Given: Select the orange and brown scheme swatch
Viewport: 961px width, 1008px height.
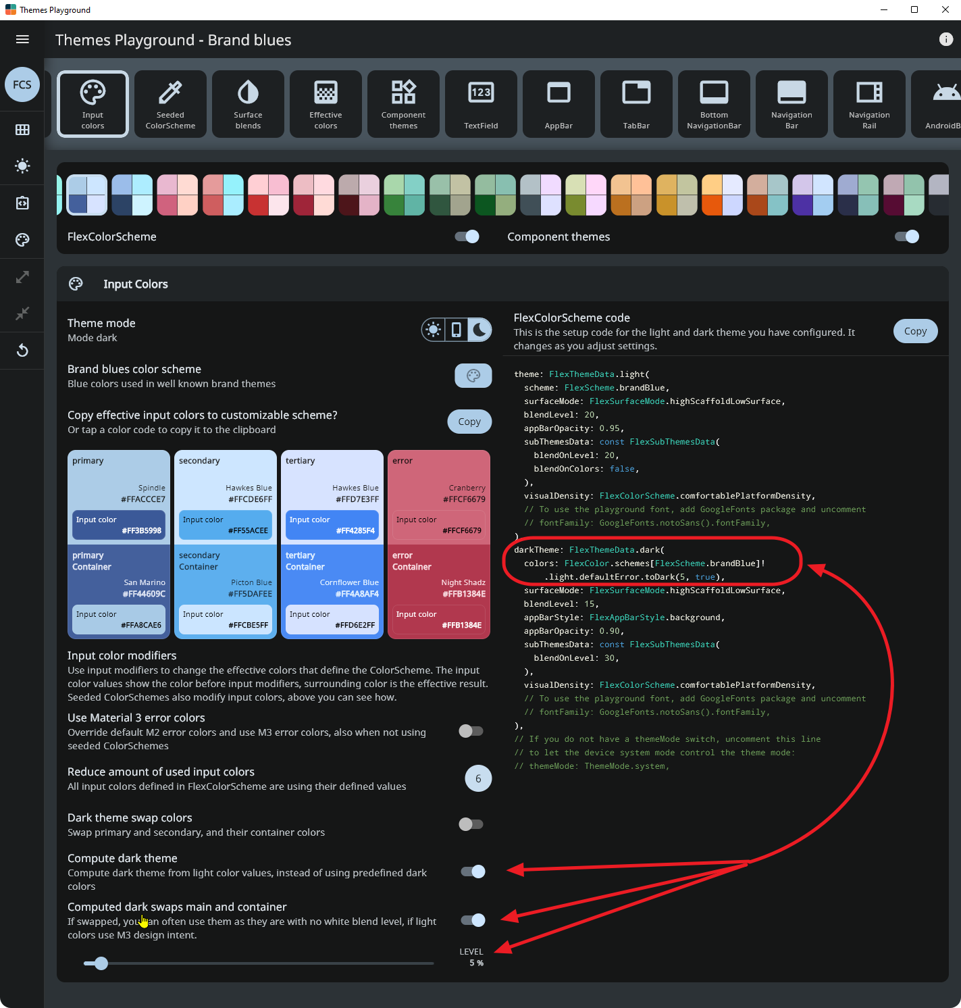Looking at the screenshot, I should click(x=631, y=195).
